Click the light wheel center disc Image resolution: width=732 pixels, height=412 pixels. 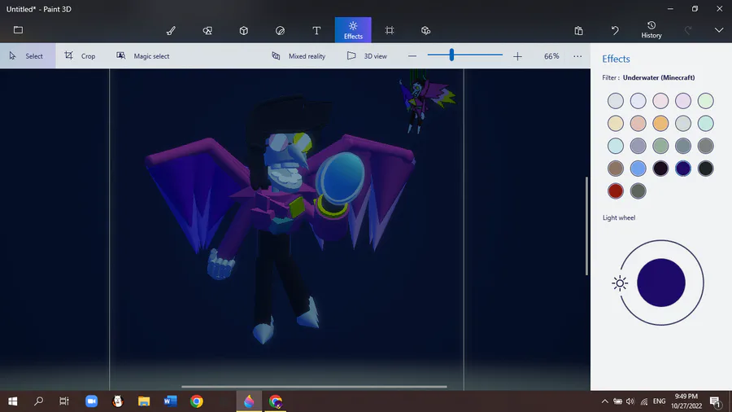click(x=661, y=283)
